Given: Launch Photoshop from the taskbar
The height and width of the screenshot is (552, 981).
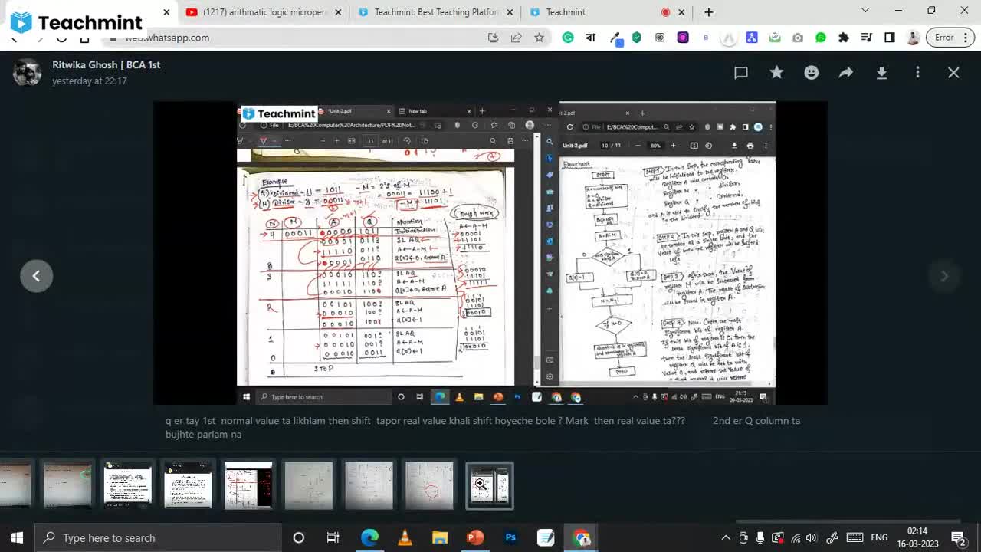Looking at the screenshot, I should [x=510, y=537].
